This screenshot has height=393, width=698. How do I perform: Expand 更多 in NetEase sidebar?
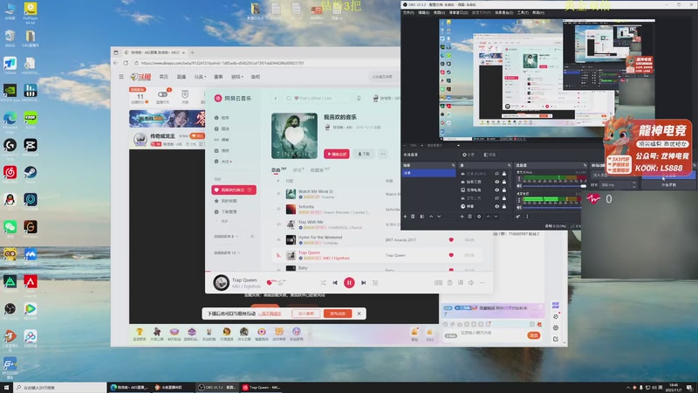(x=222, y=221)
